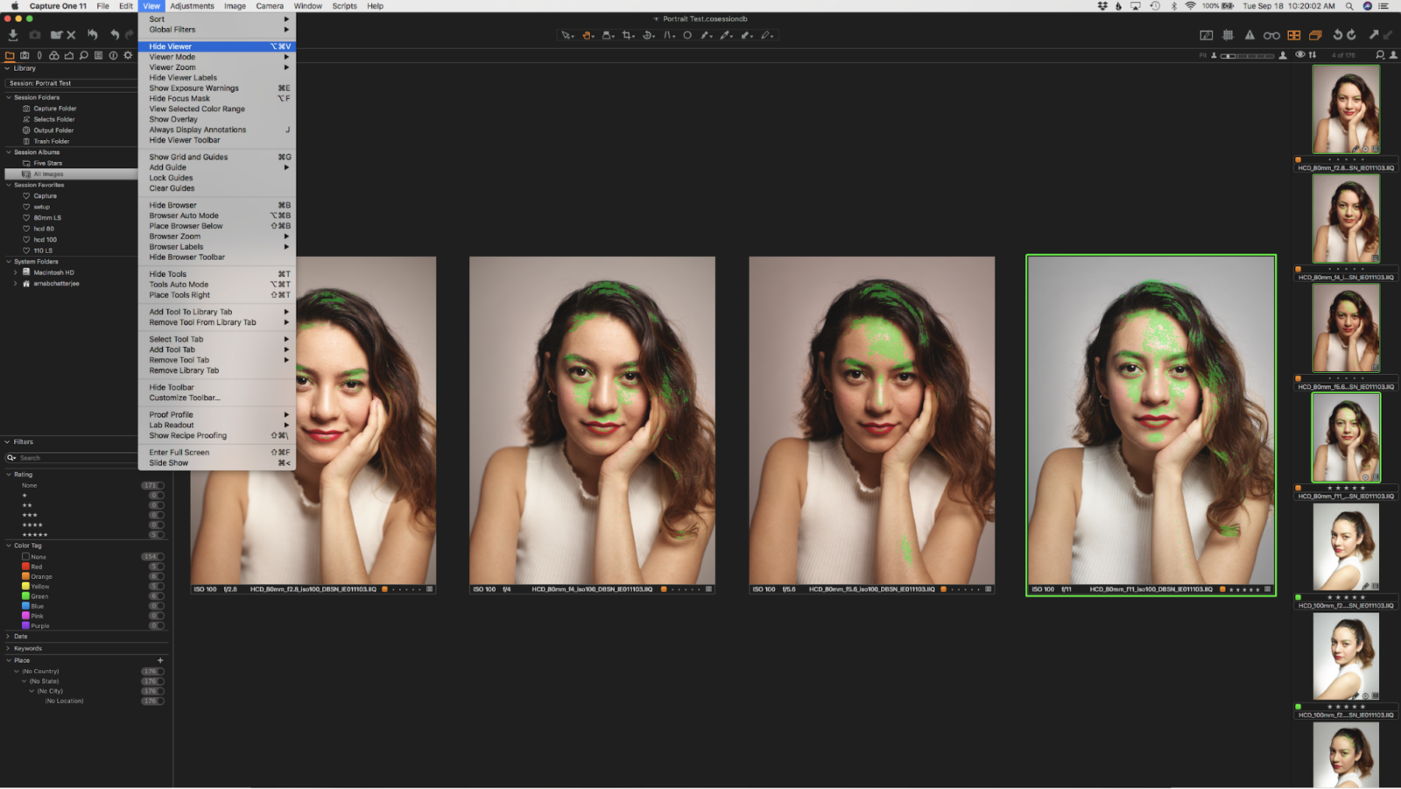Screen dimensions: 1401x789
Task: Toggle the exposure warning triangle icon
Action: click(1250, 35)
